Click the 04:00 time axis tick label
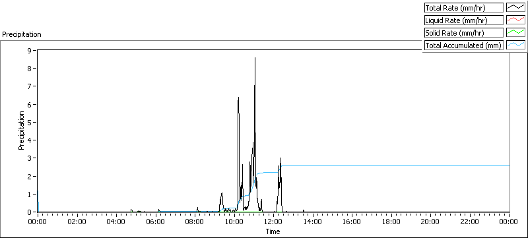 (117, 222)
